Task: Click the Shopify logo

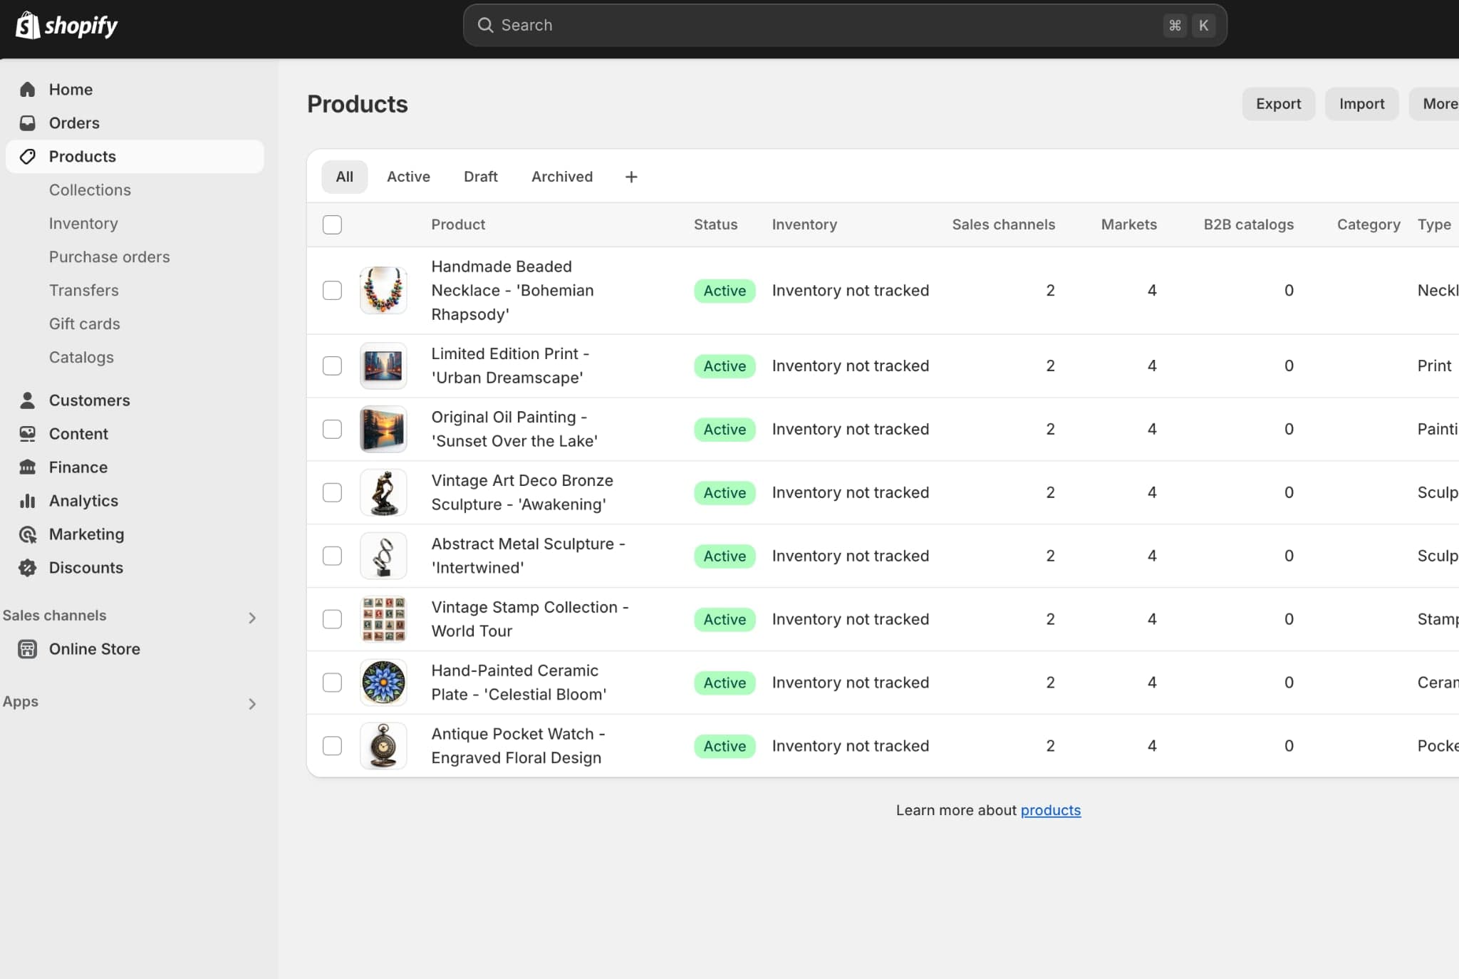Action: coord(66,24)
